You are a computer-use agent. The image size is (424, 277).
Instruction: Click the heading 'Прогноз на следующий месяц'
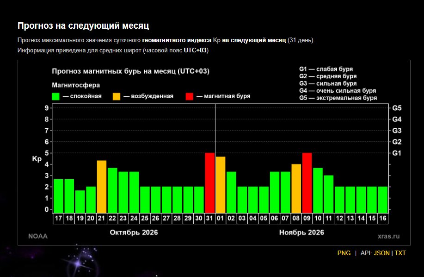(83, 26)
